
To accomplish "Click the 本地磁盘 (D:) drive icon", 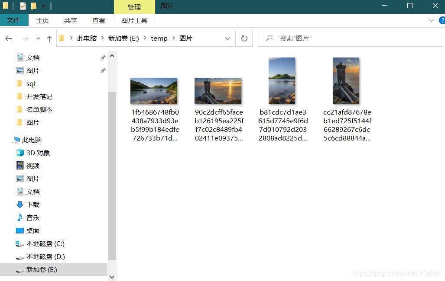I will point(19,258).
